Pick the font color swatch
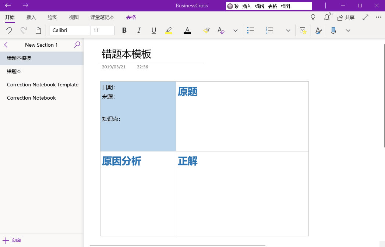Viewport: 385px width, 247px height. [187, 31]
